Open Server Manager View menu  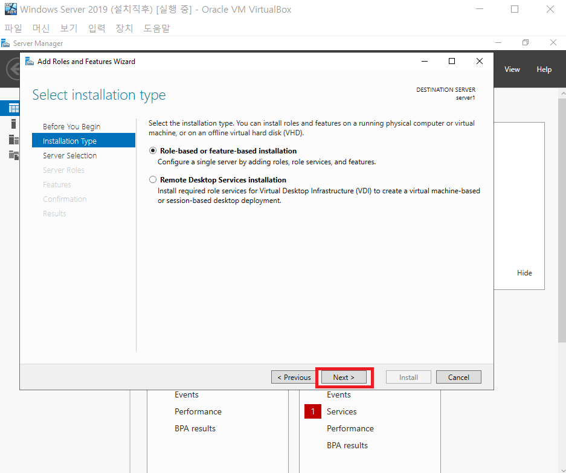point(512,69)
